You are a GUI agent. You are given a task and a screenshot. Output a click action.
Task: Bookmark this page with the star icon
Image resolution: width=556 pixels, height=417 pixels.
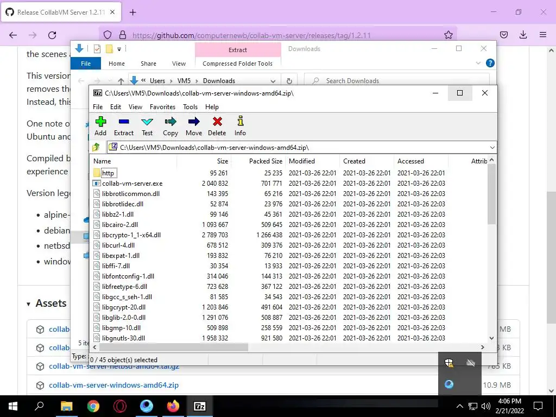coord(448,35)
